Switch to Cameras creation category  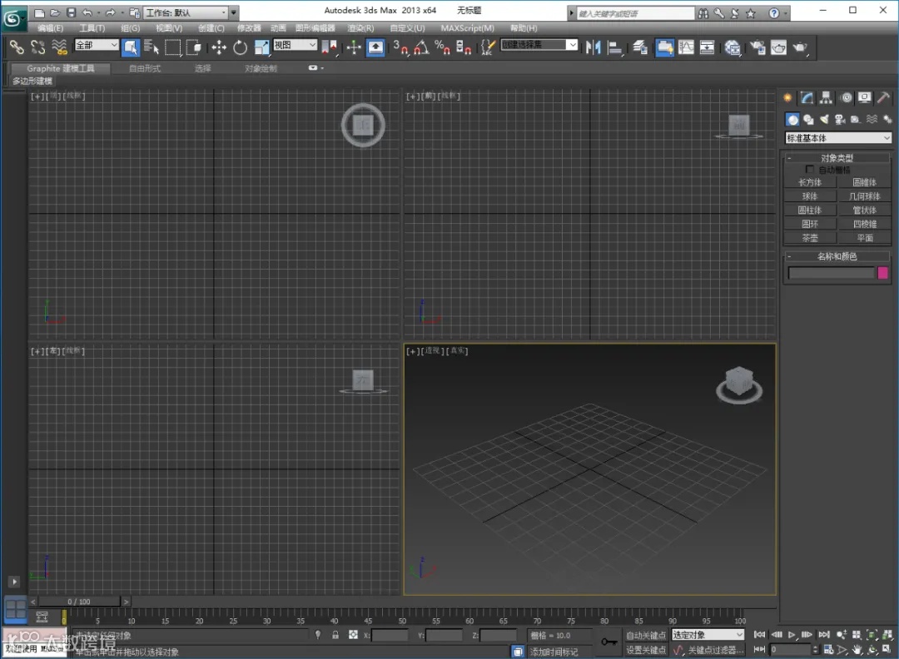point(840,120)
